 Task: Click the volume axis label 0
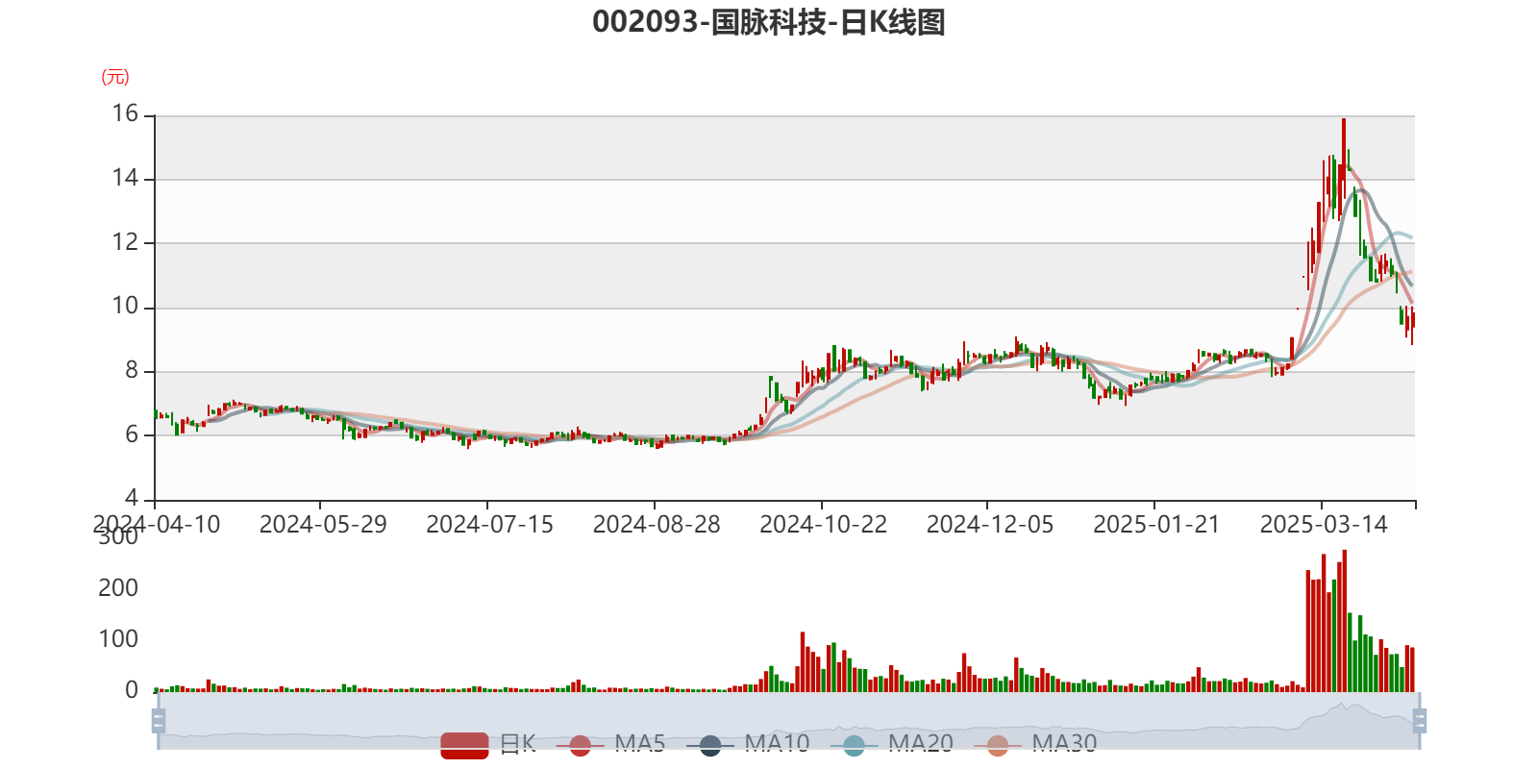132,690
